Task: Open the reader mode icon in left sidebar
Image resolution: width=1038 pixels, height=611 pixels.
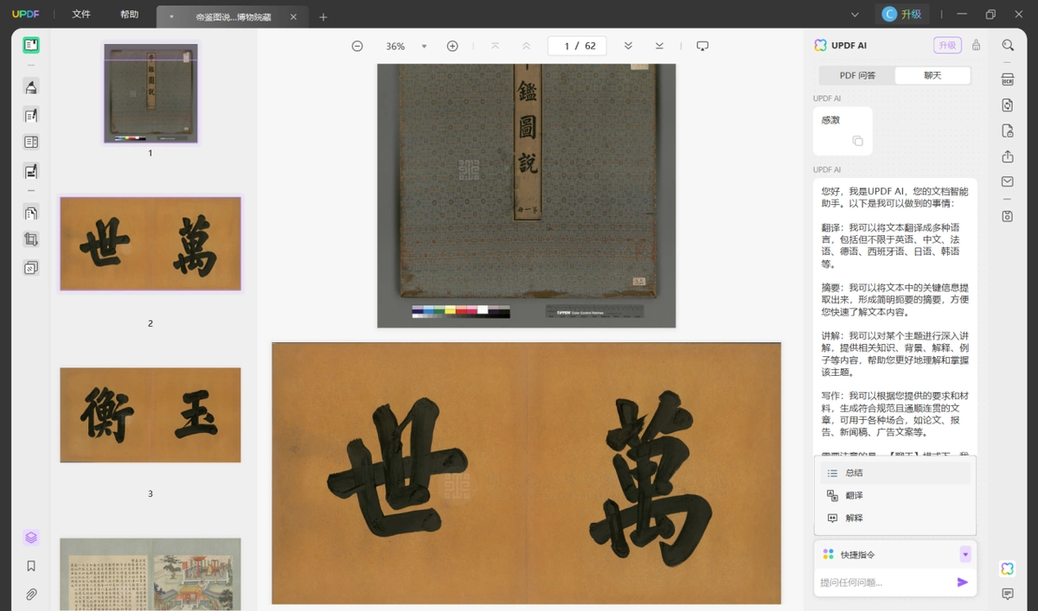Action: (31, 46)
